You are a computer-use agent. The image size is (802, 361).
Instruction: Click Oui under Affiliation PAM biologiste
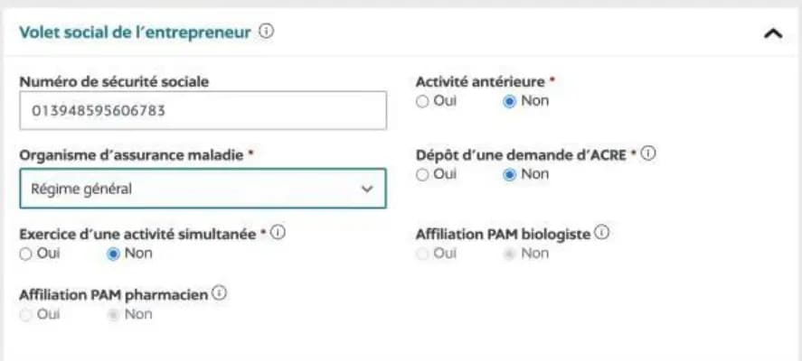click(x=422, y=254)
